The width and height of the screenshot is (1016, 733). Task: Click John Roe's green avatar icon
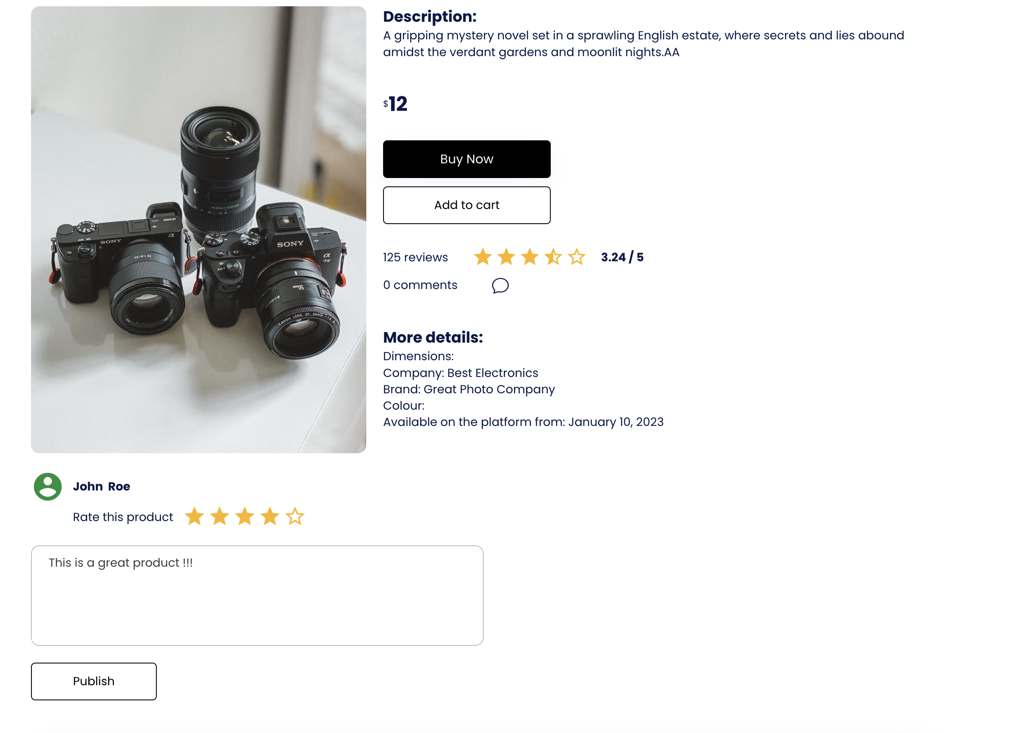pyautogui.click(x=47, y=486)
